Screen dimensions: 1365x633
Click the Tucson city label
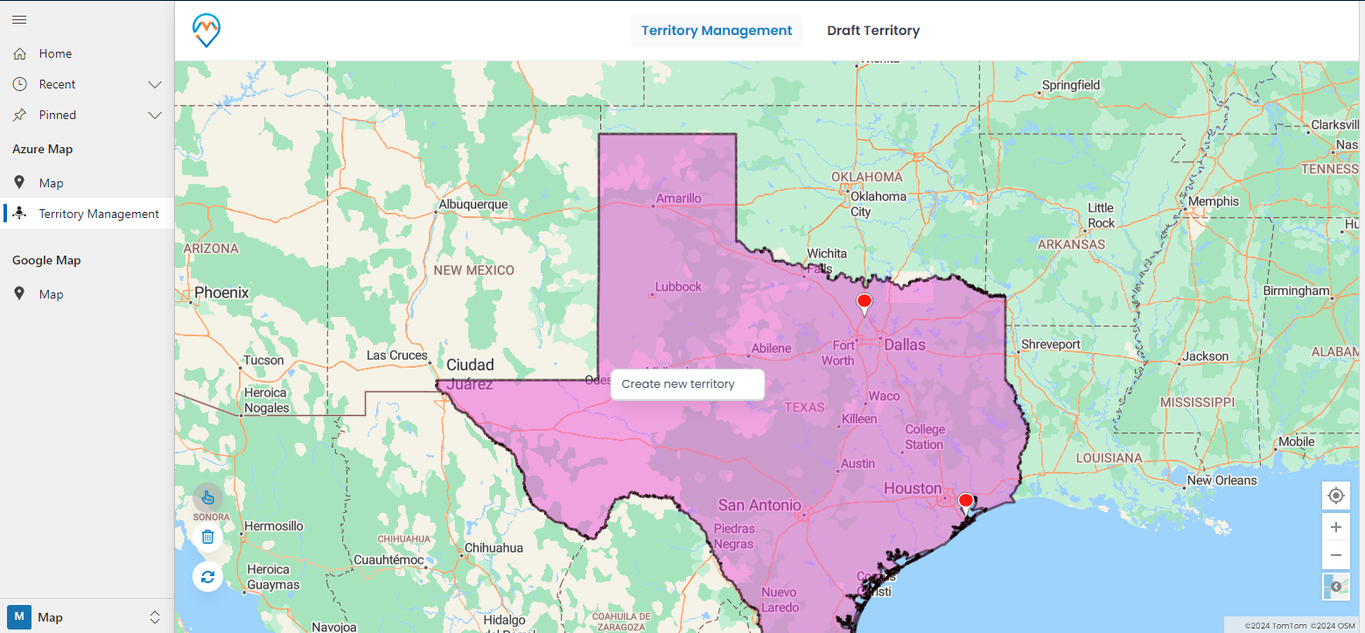pyautogui.click(x=263, y=360)
